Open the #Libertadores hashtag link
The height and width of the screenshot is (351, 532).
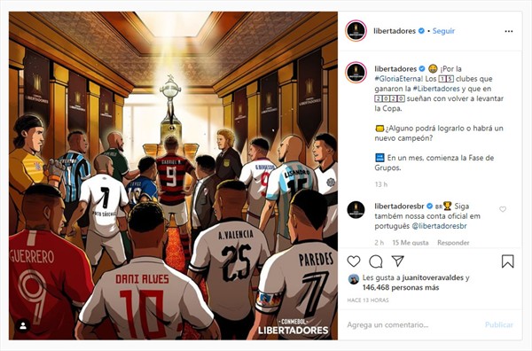(x=436, y=89)
